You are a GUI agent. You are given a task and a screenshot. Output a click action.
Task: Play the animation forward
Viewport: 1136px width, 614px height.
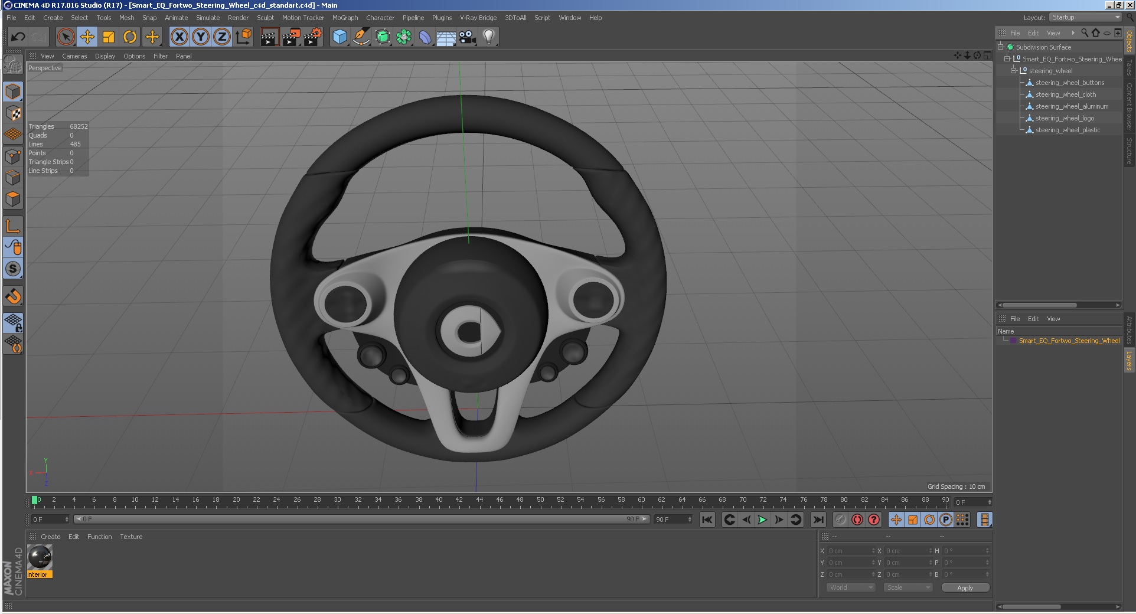762,520
